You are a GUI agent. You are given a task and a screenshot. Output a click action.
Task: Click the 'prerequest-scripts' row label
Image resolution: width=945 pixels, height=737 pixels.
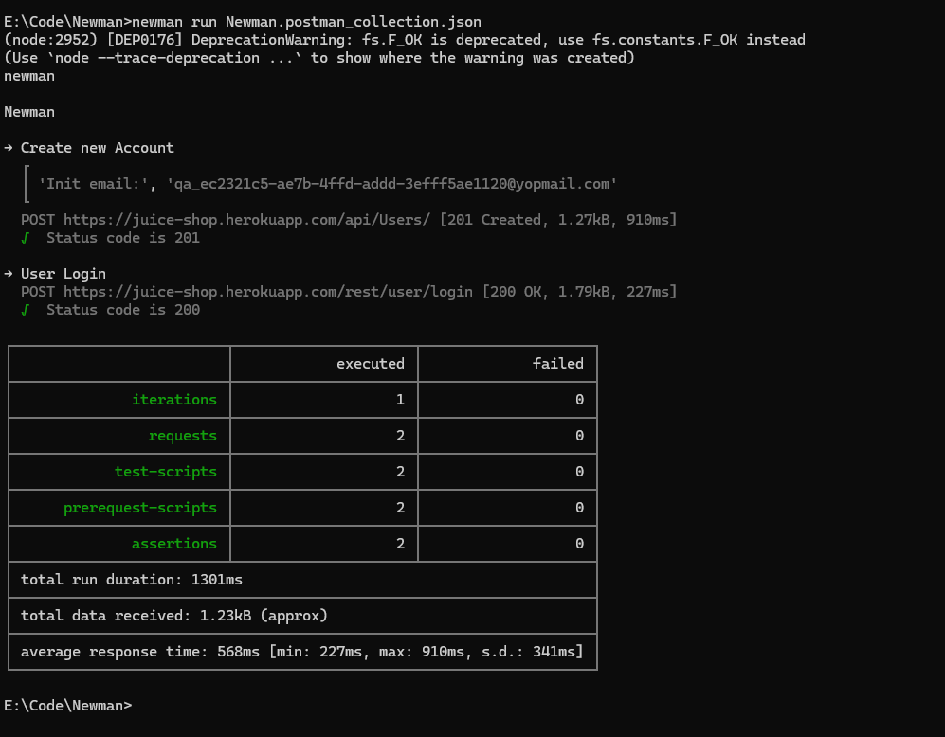[x=140, y=508]
